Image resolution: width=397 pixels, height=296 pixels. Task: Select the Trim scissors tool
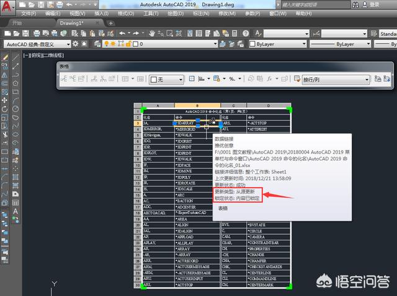[x=4, y=134]
